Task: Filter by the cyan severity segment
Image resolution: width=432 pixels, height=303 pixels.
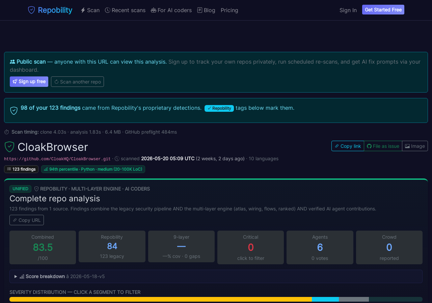Action: (x=325, y=299)
